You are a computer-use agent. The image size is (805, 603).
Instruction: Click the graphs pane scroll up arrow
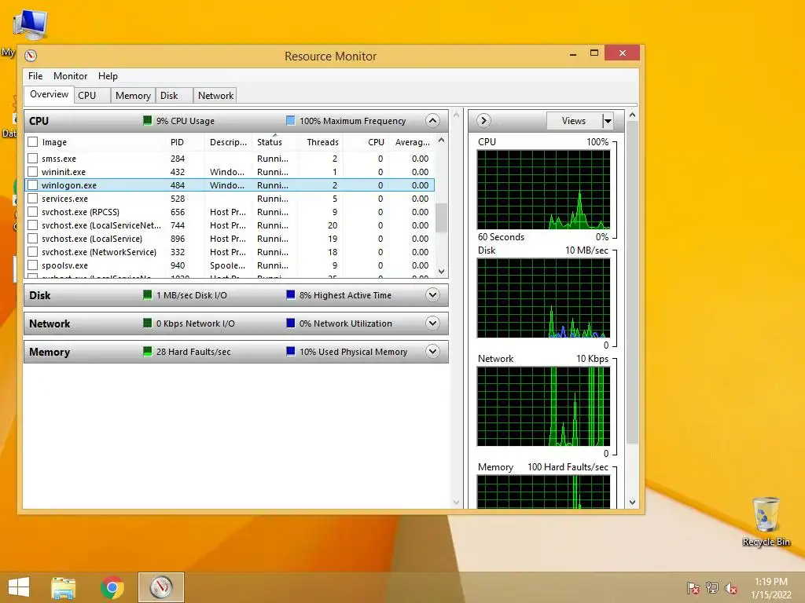click(633, 115)
